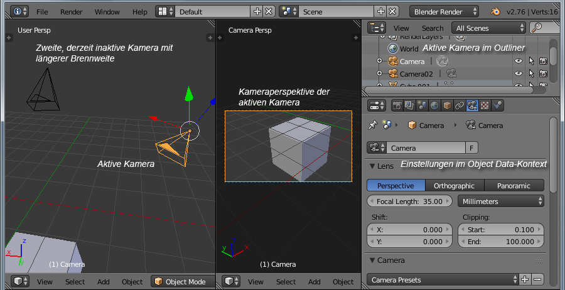Click the Camera02 object icon in outliner
565x290 pixels.
tap(393, 73)
